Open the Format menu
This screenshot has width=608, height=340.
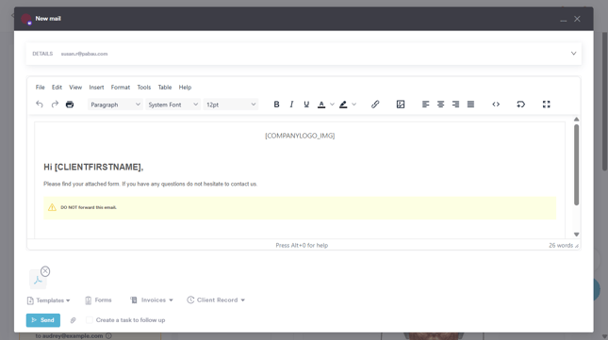[121, 88]
